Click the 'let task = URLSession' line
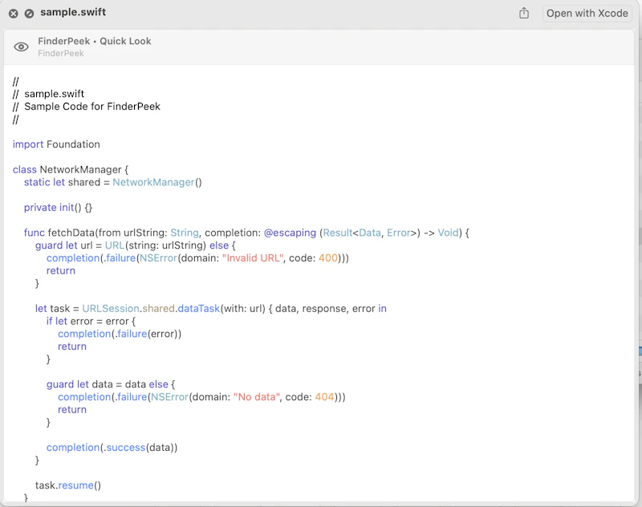The image size is (642, 507). (x=211, y=308)
